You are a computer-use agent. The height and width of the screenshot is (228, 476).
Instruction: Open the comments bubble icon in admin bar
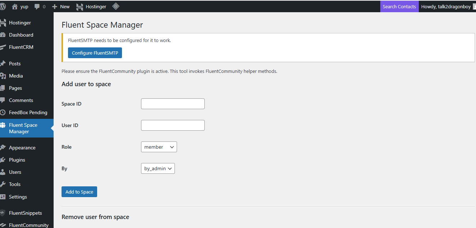tap(37, 6)
